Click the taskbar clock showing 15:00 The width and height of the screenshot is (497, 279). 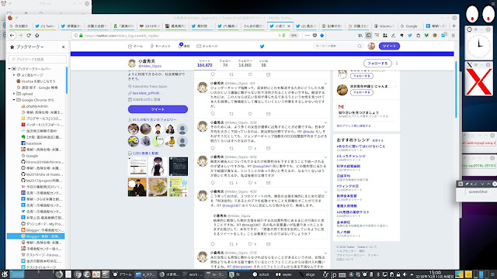pyautogui.click(x=435, y=274)
